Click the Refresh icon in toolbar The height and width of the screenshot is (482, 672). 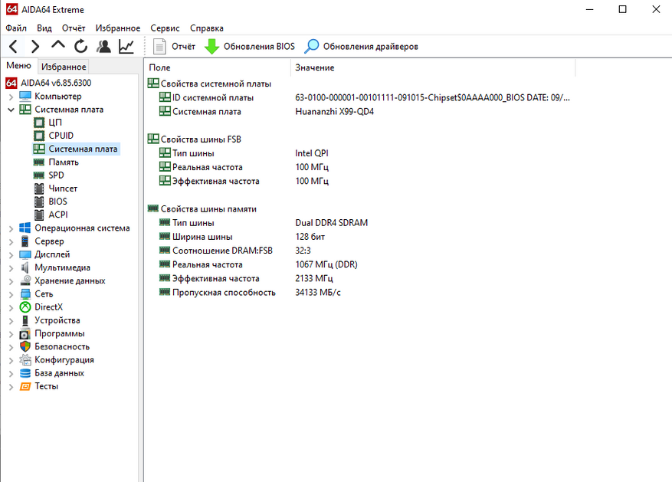80,47
